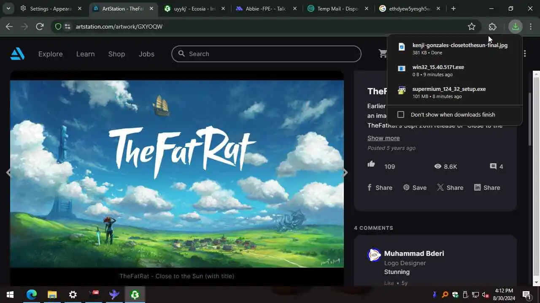The height and width of the screenshot is (303, 540).
Task: Close the Temp Mail tab
Action: (366, 8)
